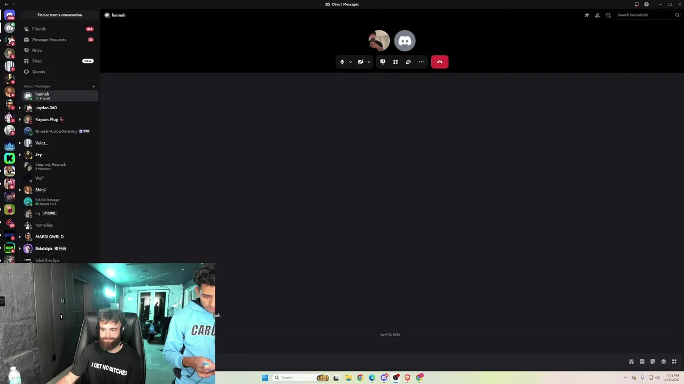Disconnect from call with red button
The width and height of the screenshot is (684, 384).
(440, 62)
